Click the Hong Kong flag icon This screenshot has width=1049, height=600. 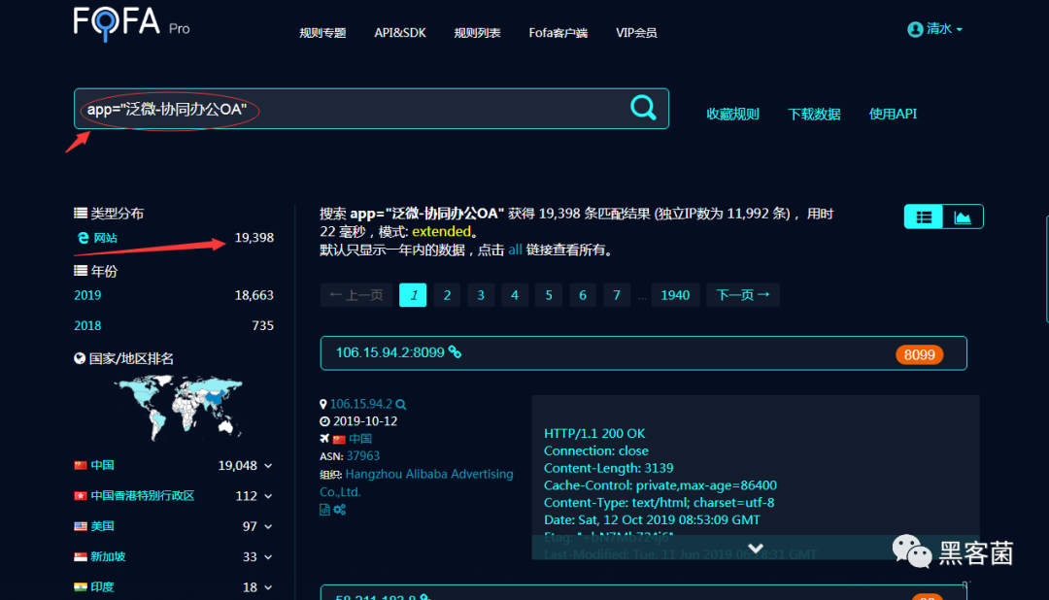[81, 496]
